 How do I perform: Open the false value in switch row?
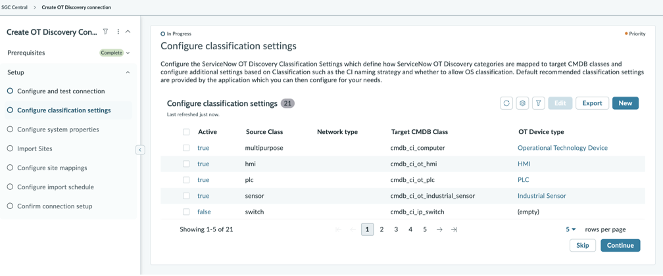pyautogui.click(x=204, y=212)
